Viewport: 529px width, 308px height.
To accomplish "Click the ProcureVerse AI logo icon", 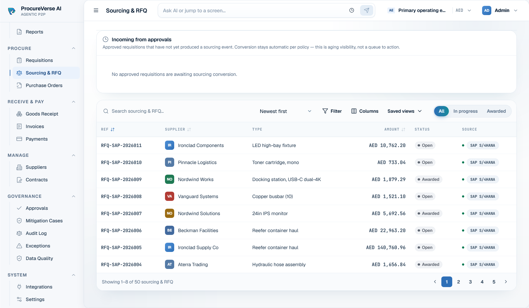I will click(12, 11).
